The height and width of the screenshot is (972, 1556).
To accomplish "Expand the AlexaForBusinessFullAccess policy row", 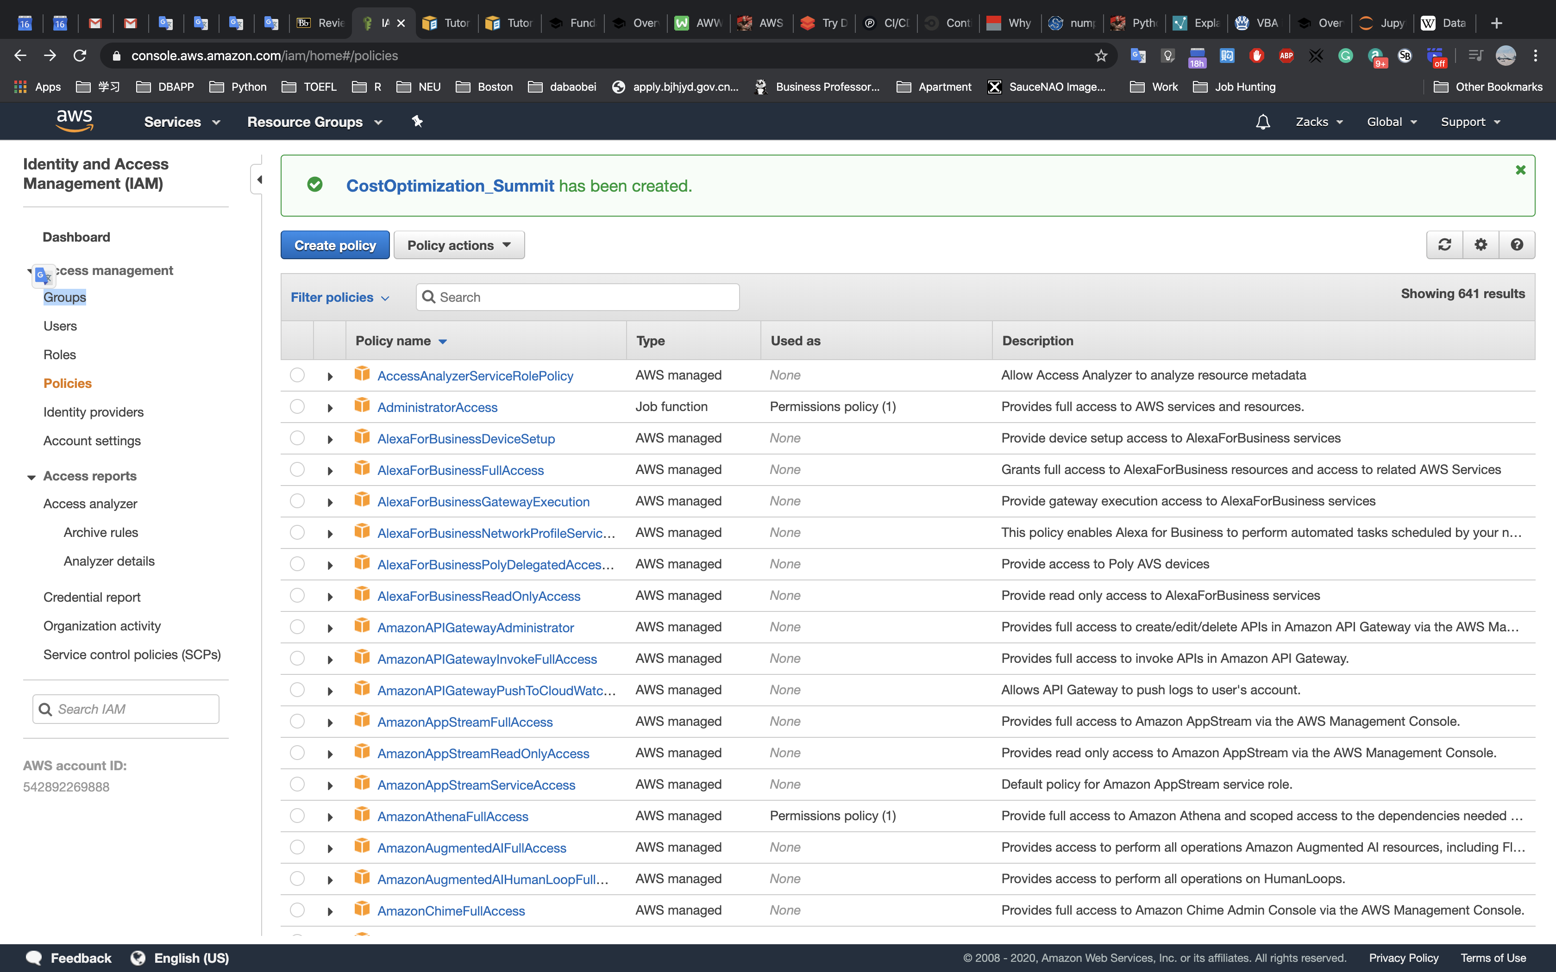I will (x=330, y=471).
